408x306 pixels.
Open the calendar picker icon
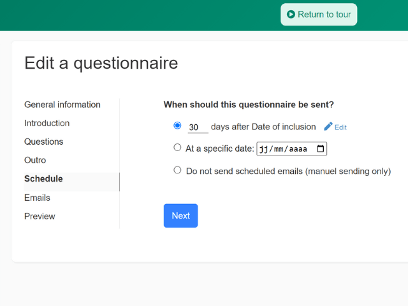pos(320,149)
